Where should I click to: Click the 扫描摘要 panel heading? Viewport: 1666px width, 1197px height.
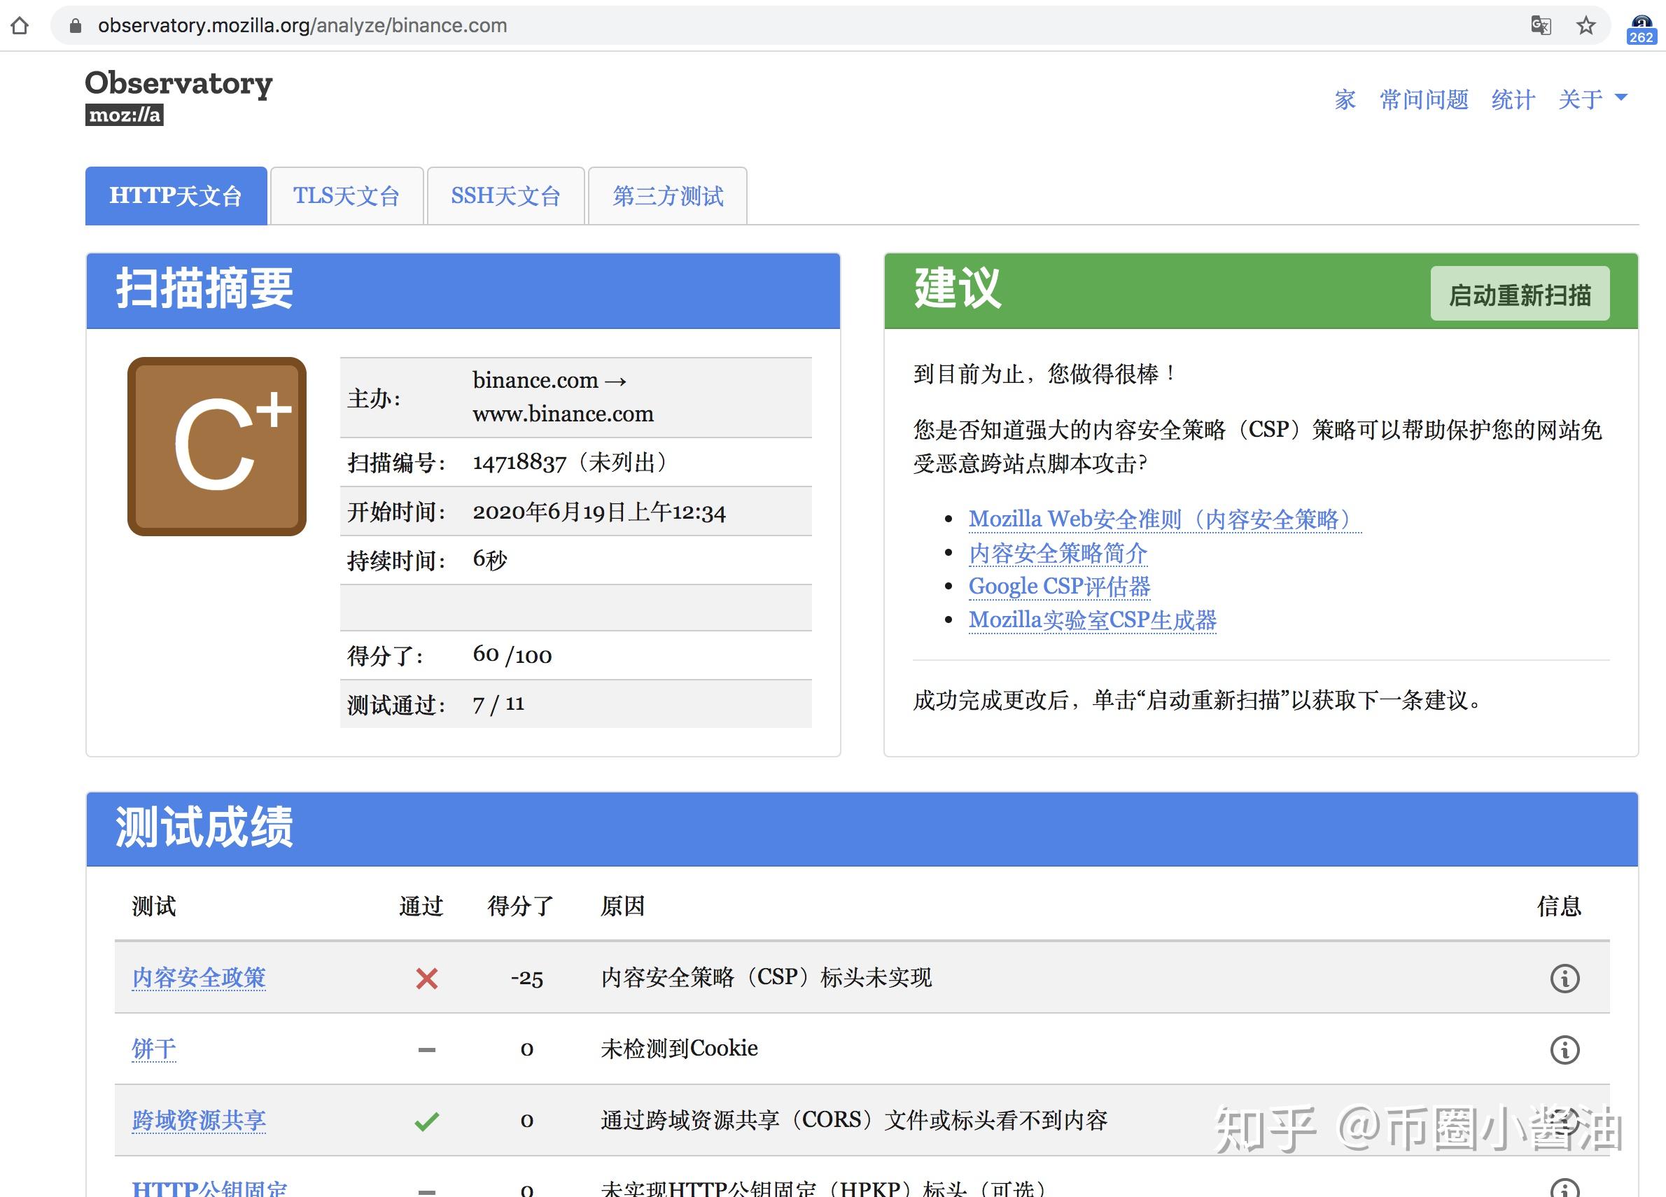[x=204, y=288]
